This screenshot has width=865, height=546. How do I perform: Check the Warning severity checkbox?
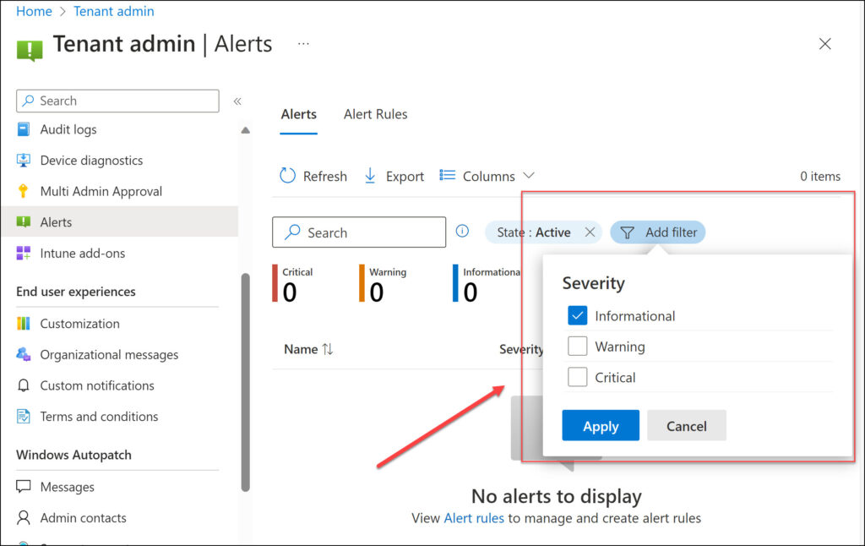coord(577,347)
